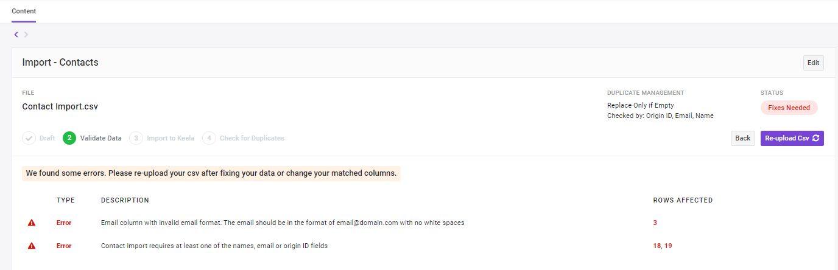Click affected row number 3

[x=655, y=223]
